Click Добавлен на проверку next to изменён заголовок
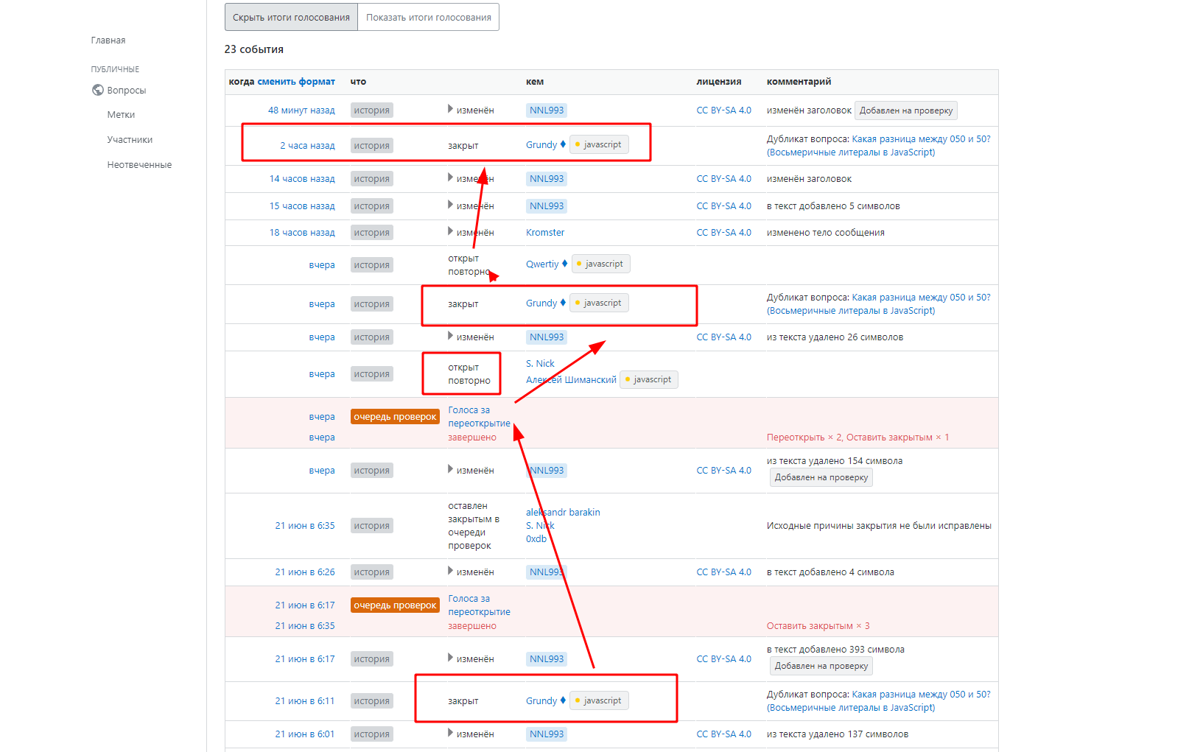 point(906,110)
